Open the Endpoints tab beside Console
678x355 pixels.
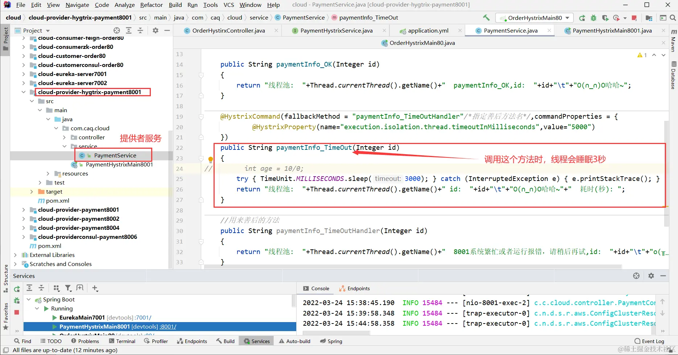click(355, 288)
